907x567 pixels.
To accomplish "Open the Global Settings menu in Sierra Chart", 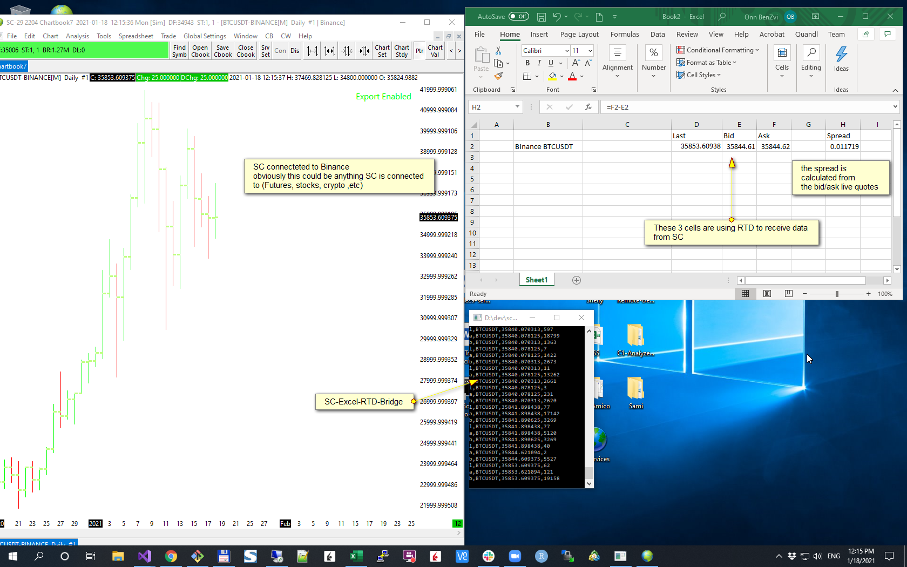I will [205, 36].
